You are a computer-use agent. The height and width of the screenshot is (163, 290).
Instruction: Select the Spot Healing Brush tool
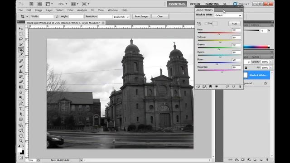pyautogui.click(x=21, y=61)
